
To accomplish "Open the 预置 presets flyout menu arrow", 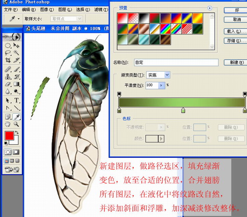I will pos(210,8).
